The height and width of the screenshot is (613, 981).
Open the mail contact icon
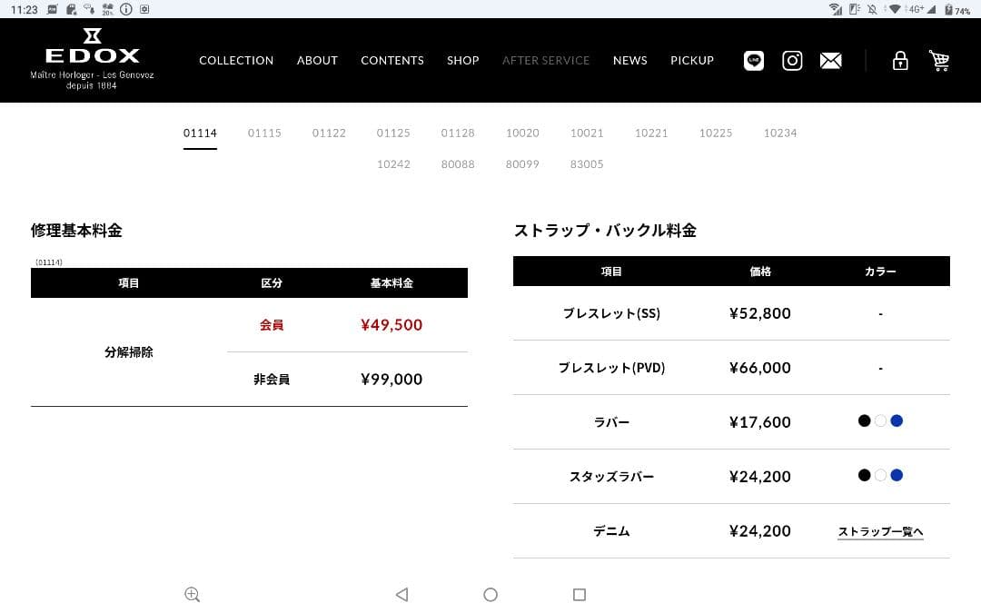(830, 61)
